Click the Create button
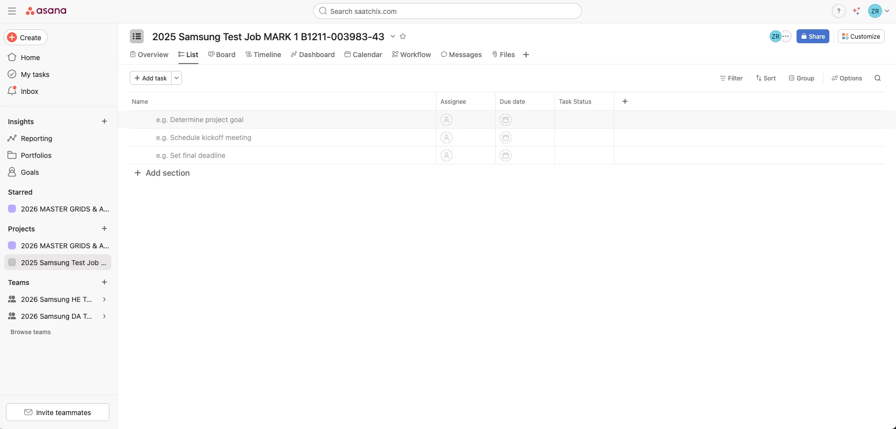Image resolution: width=896 pixels, height=429 pixels. pos(25,37)
